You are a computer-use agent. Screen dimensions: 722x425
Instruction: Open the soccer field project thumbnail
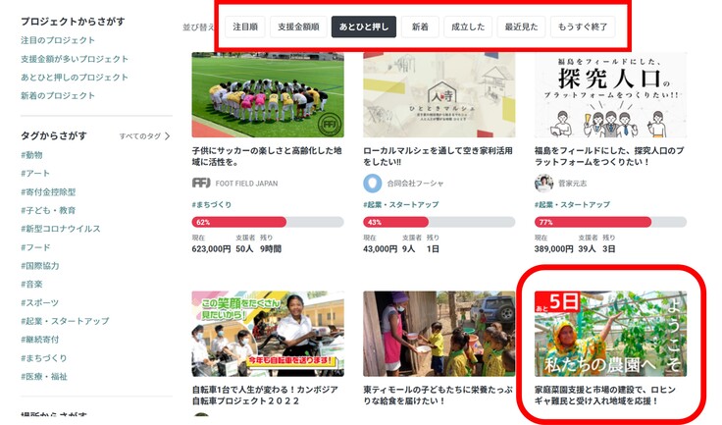268,94
